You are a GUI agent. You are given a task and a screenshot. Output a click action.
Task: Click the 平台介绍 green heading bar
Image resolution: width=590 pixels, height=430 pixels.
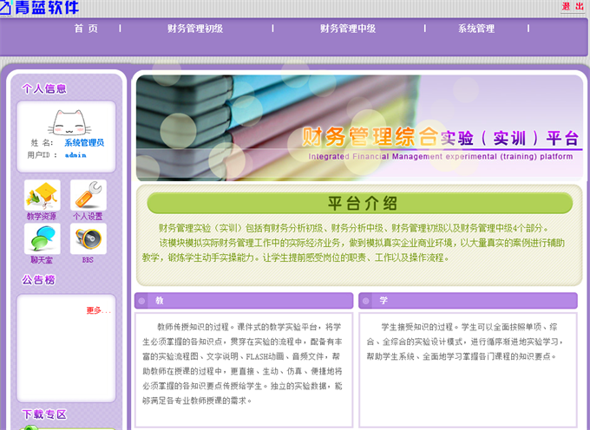[360, 204]
